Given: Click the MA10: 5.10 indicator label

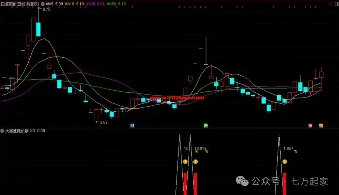Looking at the screenshot, I should pyautogui.click(x=74, y=4).
